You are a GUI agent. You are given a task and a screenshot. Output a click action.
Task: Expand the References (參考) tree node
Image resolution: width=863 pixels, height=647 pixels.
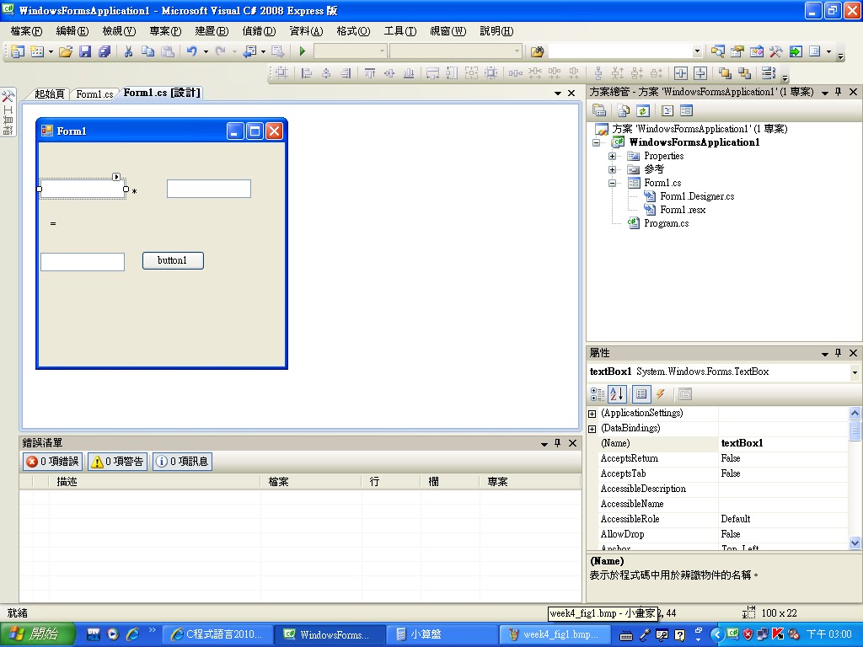pyautogui.click(x=612, y=169)
